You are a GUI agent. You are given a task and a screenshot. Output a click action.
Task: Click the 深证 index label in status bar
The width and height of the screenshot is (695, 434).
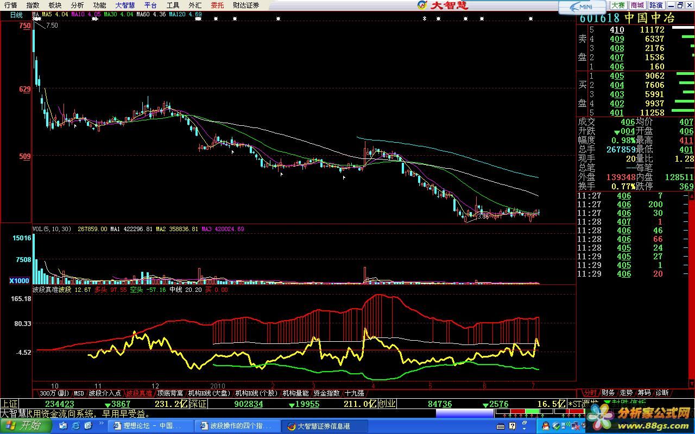tap(199, 404)
